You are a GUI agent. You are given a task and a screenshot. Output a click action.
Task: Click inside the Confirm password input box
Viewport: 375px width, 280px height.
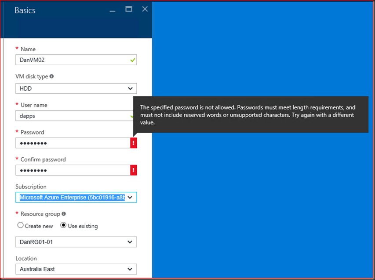point(73,170)
